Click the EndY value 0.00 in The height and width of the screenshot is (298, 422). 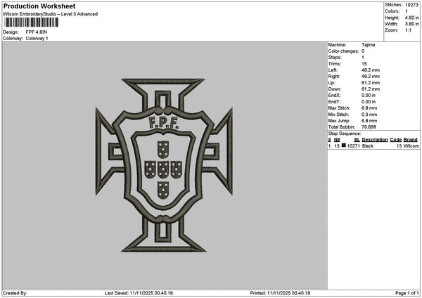(x=369, y=102)
